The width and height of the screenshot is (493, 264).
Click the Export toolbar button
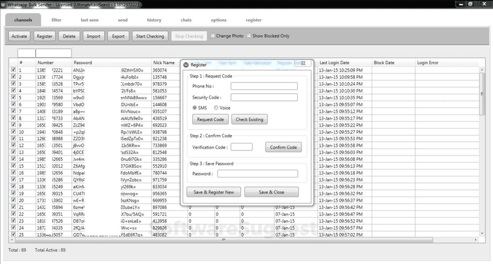click(118, 36)
